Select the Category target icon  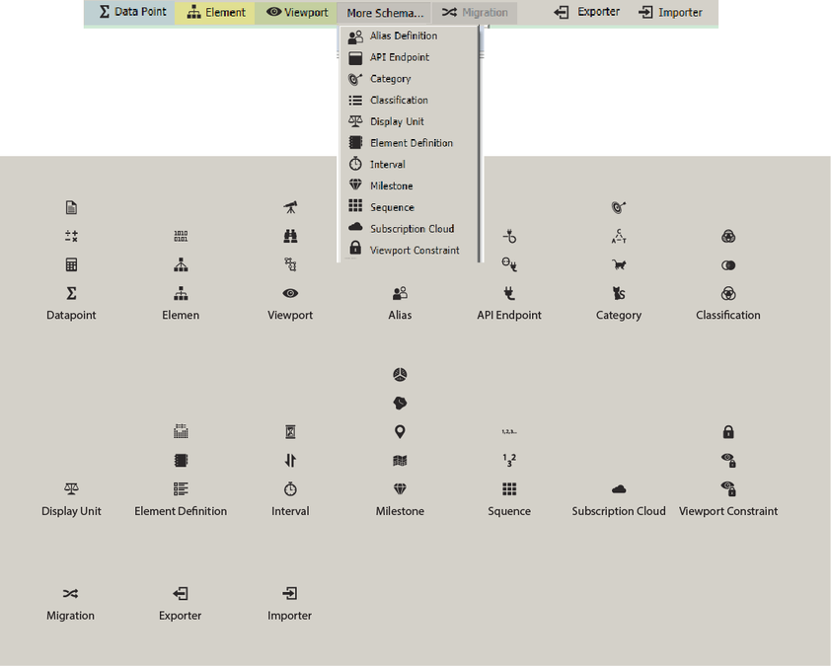619,293
